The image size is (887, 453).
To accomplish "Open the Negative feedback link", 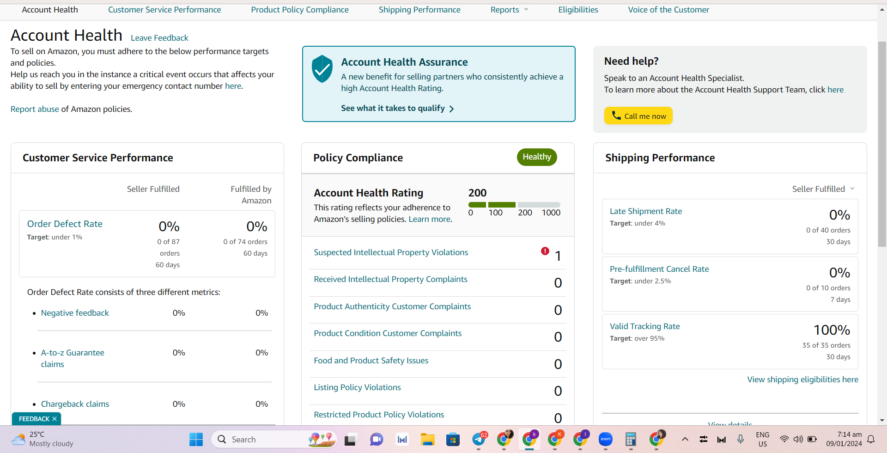I will pos(75,313).
